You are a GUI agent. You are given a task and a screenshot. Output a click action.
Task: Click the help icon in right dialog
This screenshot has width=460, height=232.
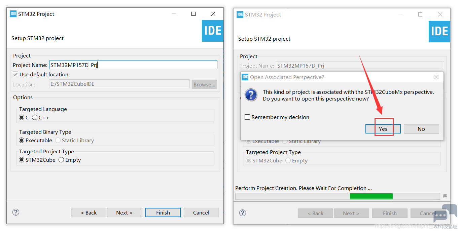tap(243, 213)
